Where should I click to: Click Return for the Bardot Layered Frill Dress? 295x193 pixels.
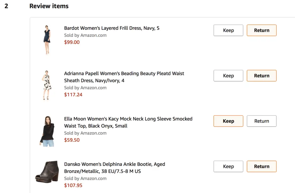(262, 30)
